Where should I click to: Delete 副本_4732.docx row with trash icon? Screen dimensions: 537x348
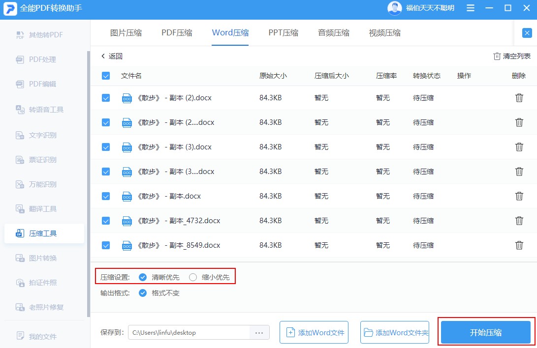coord(519,221)
